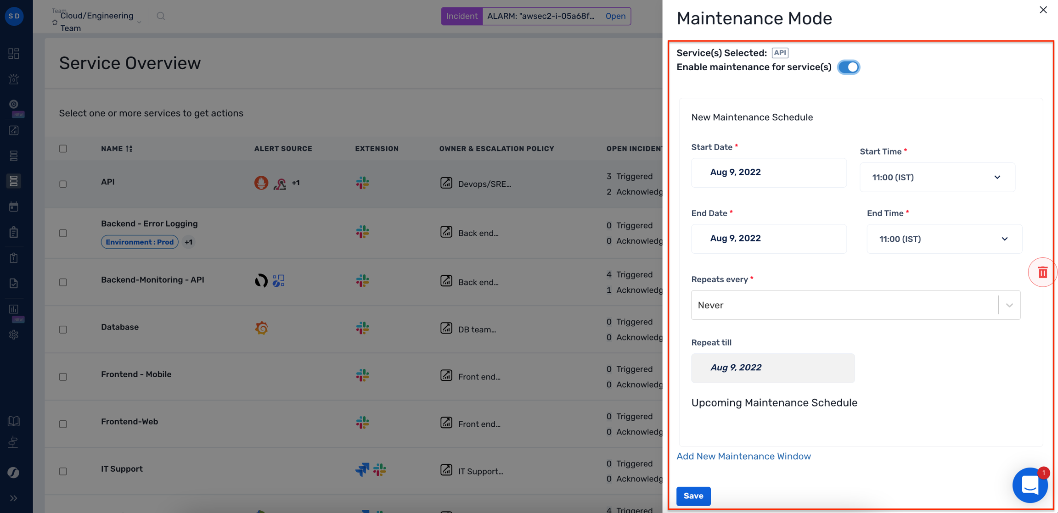The width and height of the screenshot is (1058, 513).
Task: Open the Repeats every dropdown
Action: click(855, 305)
